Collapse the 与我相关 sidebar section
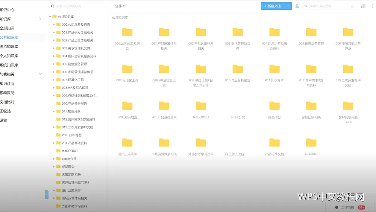This screenshot has width=376, height=212. [40, 74]
